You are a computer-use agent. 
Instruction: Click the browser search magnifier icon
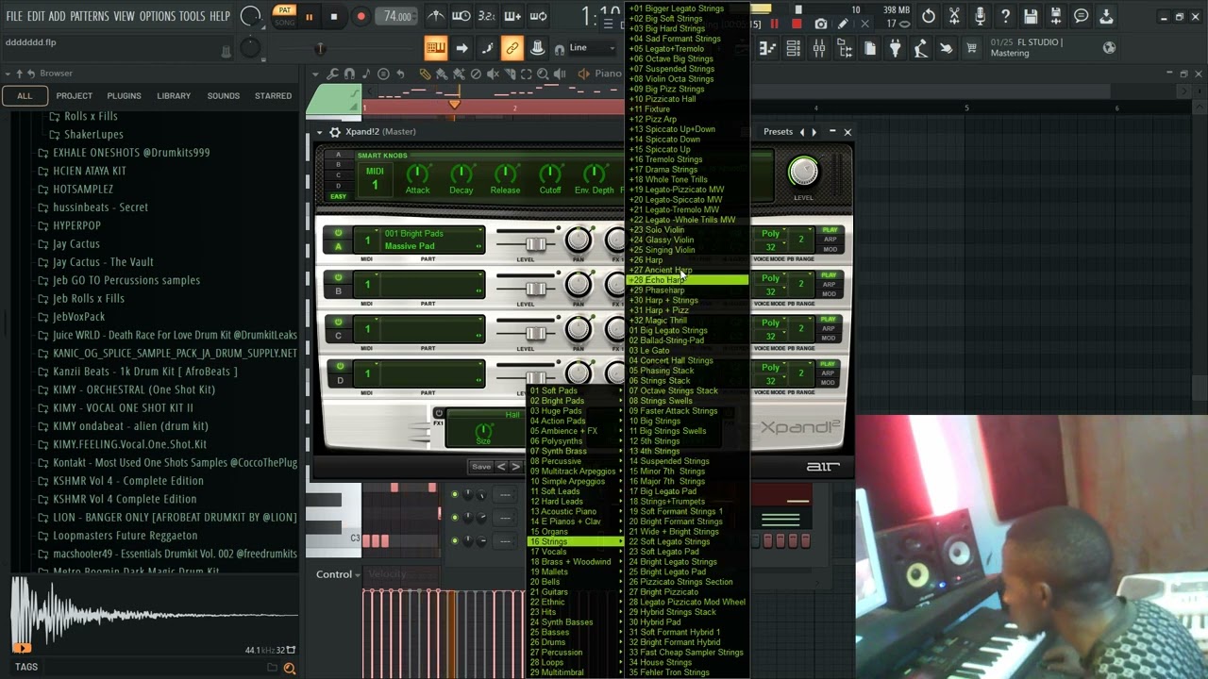pyautogui.click(x=290, y=668)
